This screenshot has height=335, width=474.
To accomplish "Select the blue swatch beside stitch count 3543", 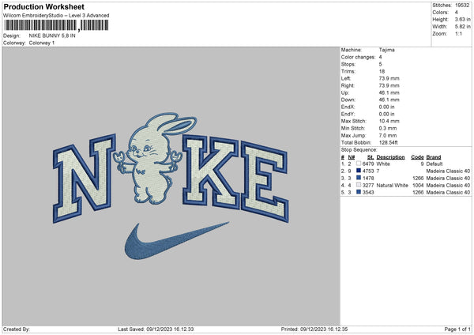I will tap(359, 192).
